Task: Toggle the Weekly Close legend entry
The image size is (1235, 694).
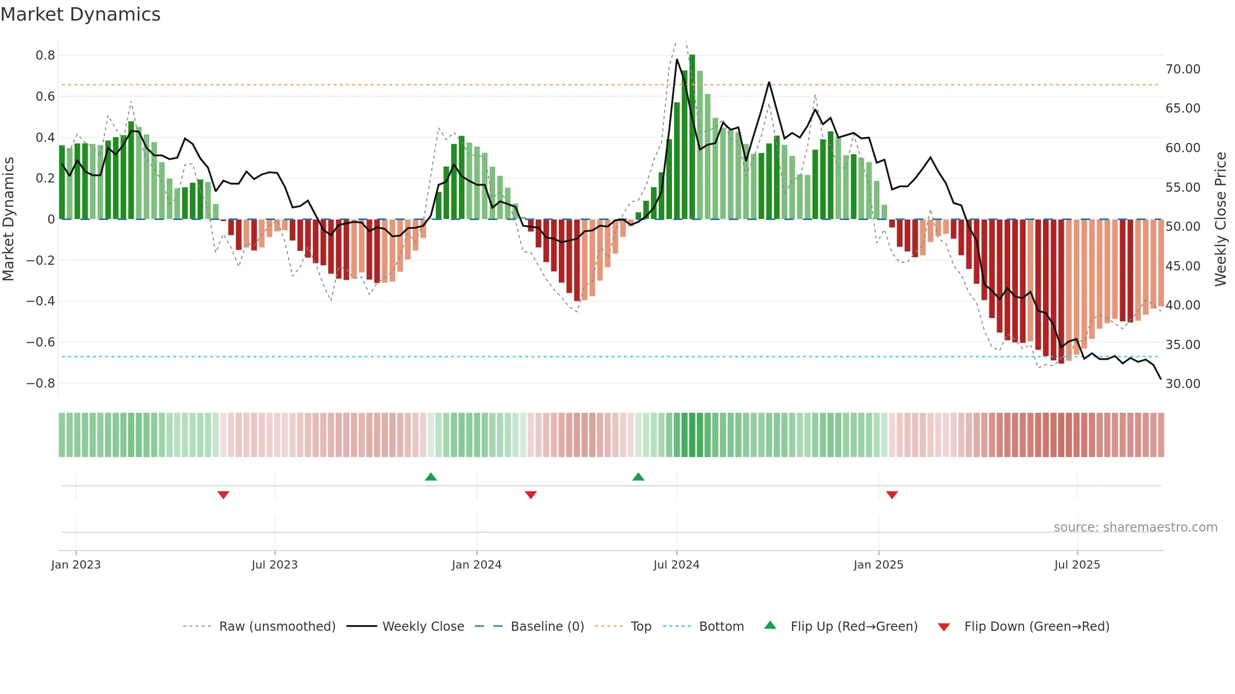Action: 405,626
